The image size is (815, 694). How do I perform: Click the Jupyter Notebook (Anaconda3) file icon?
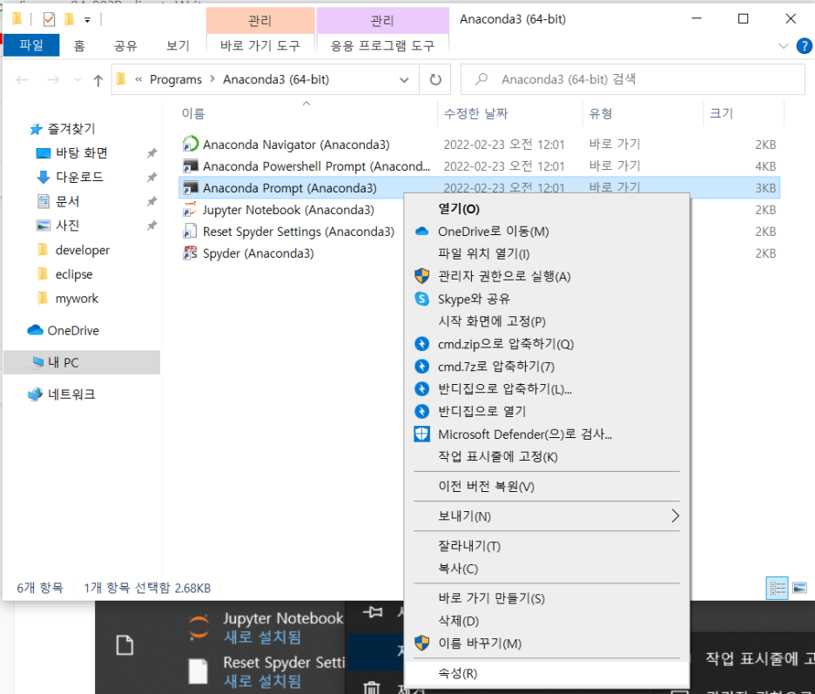tap(190, 210)
